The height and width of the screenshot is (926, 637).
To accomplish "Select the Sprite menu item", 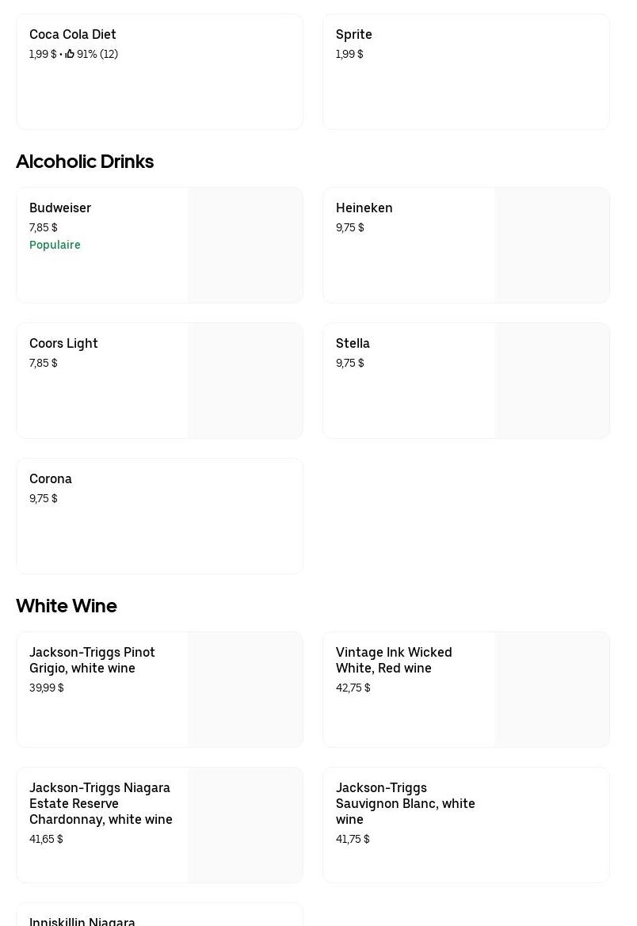I will (354, 35).
